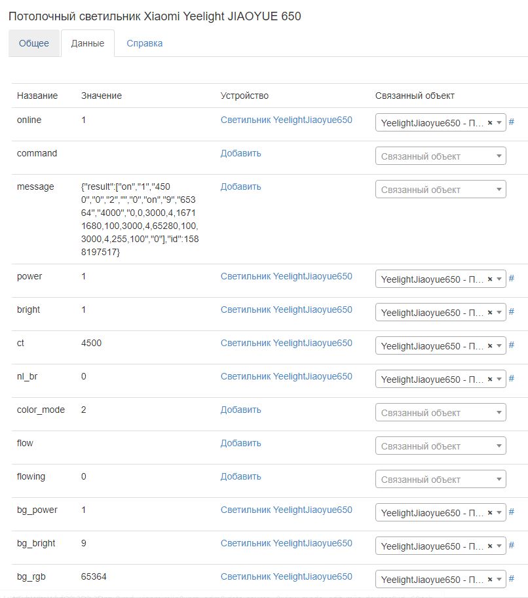Click the bg_rgb value 65364
Viewport: 528px width, 598px height.
pyautogui.click(x=94, y=576)
